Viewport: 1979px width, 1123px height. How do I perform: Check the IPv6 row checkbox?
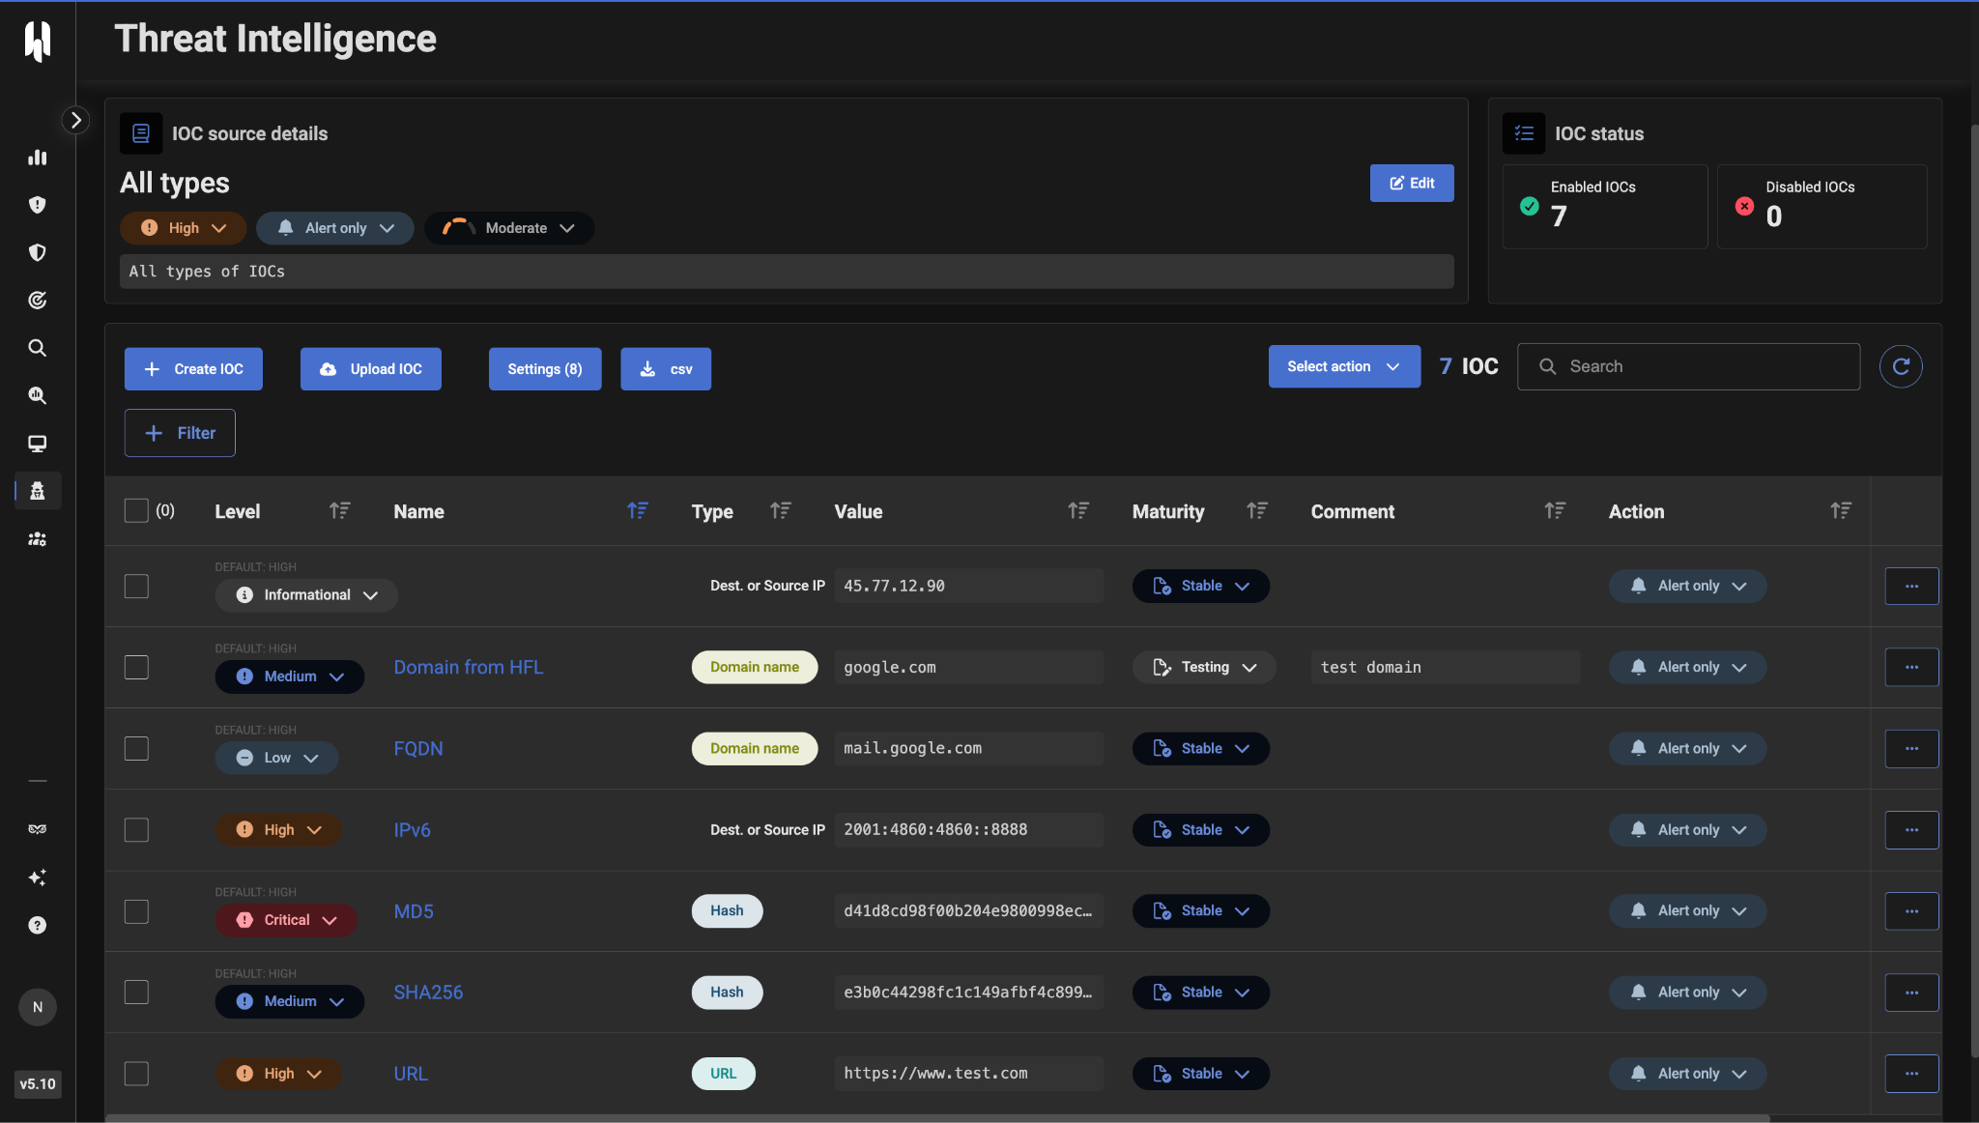[x=136, y=829]
